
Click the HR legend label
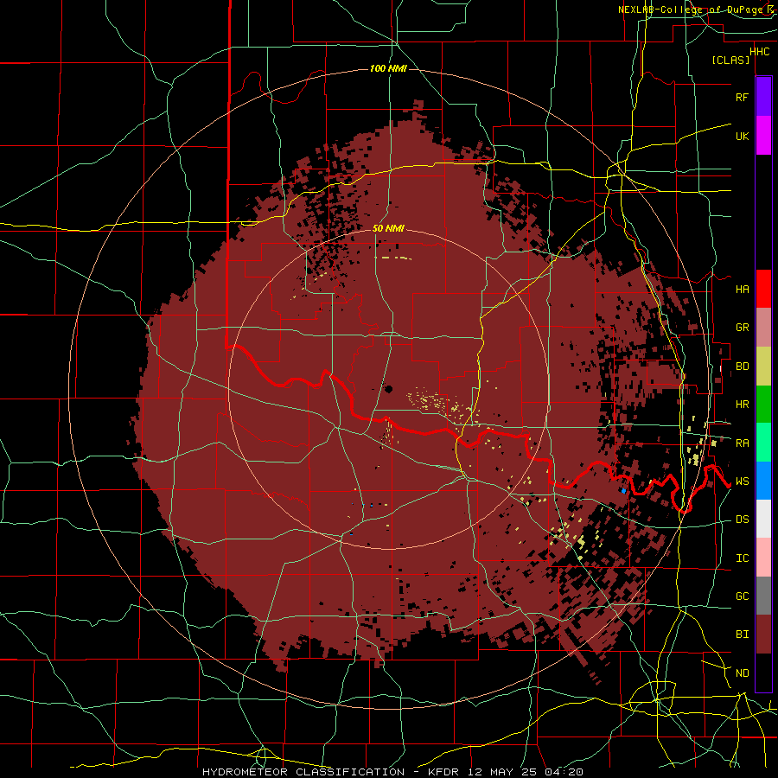coord(742,405)
